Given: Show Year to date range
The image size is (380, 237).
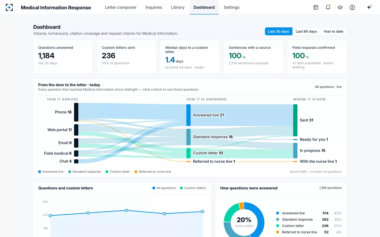Looking at the screenshot, I should 333,31.
